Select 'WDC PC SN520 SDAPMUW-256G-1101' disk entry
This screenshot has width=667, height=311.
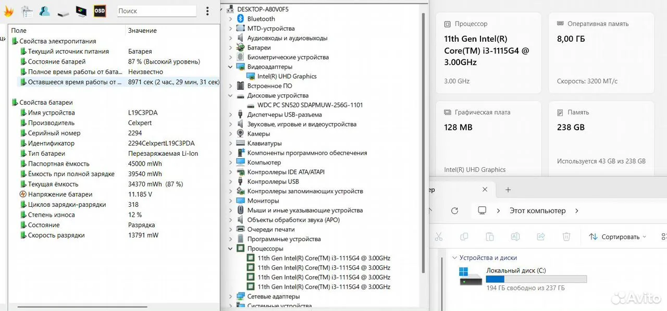(x=310, y=105)
